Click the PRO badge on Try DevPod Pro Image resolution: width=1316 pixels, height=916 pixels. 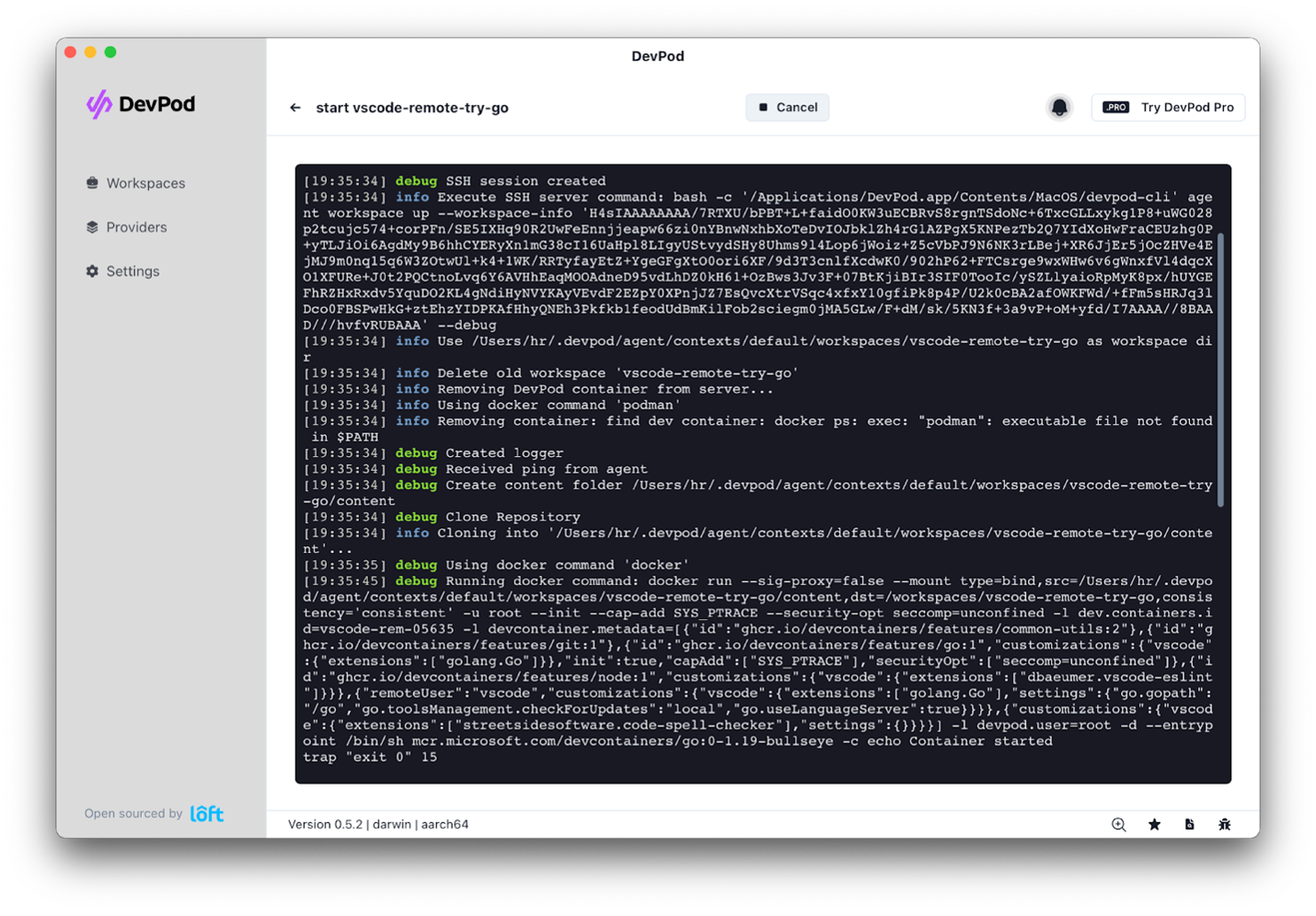(x=1115, y=108)
